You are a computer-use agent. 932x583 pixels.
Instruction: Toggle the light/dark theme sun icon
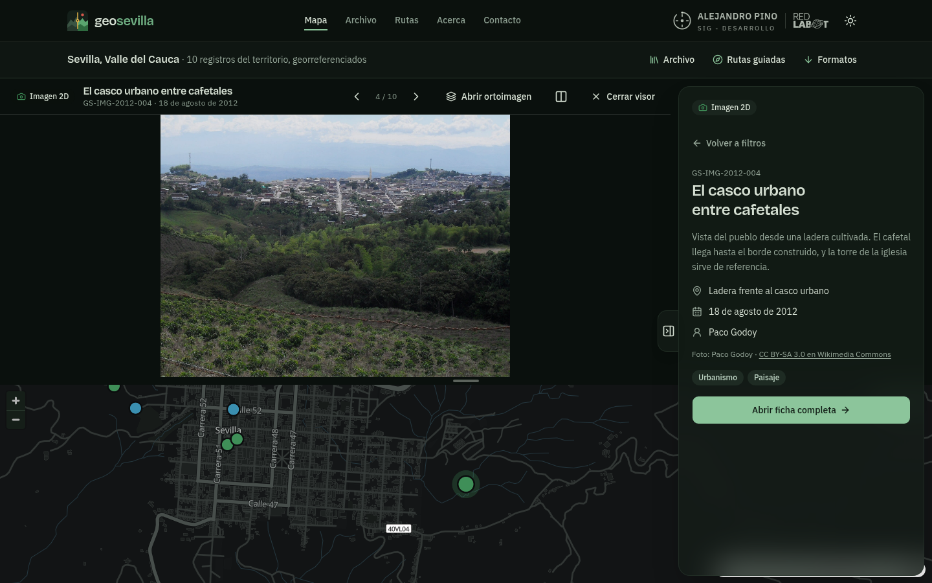pos(850,21)
